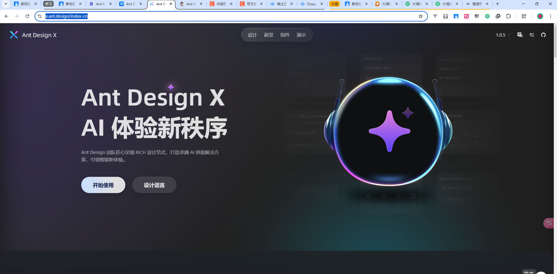Open a new browser tab

click(498, 4)
